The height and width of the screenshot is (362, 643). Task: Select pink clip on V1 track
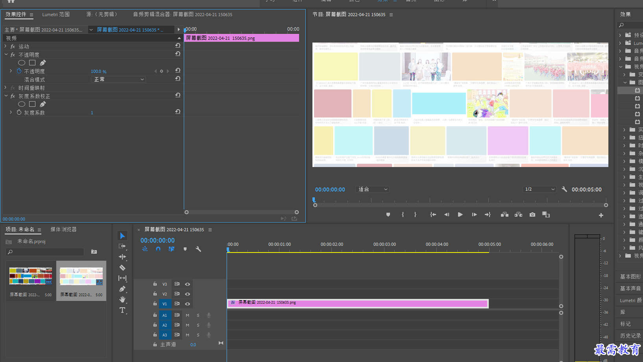tap(358, 303)
